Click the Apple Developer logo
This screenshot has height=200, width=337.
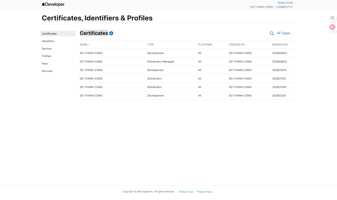pos(53,4)
